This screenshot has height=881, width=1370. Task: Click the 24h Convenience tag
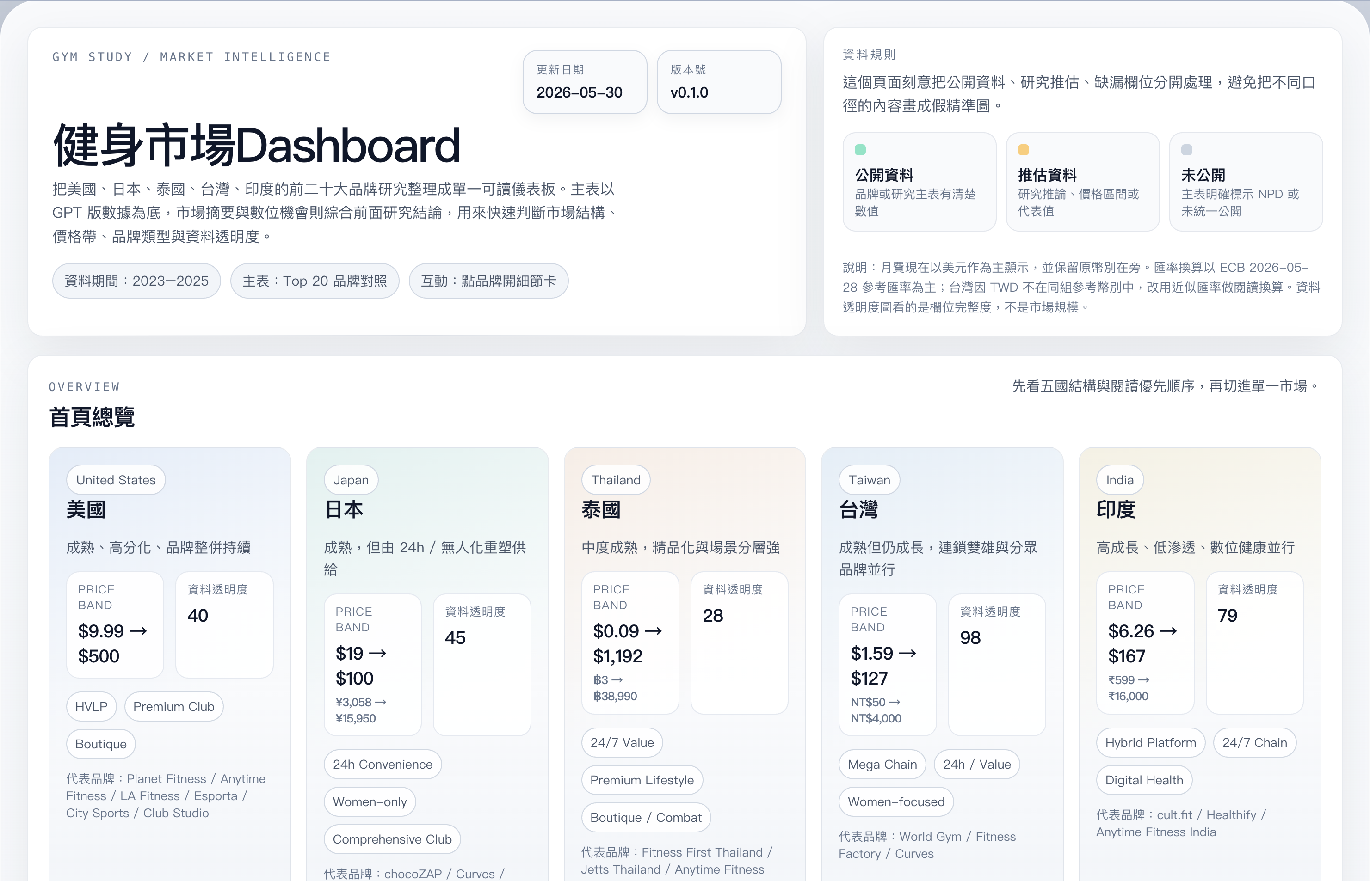(x=383, y=765)
